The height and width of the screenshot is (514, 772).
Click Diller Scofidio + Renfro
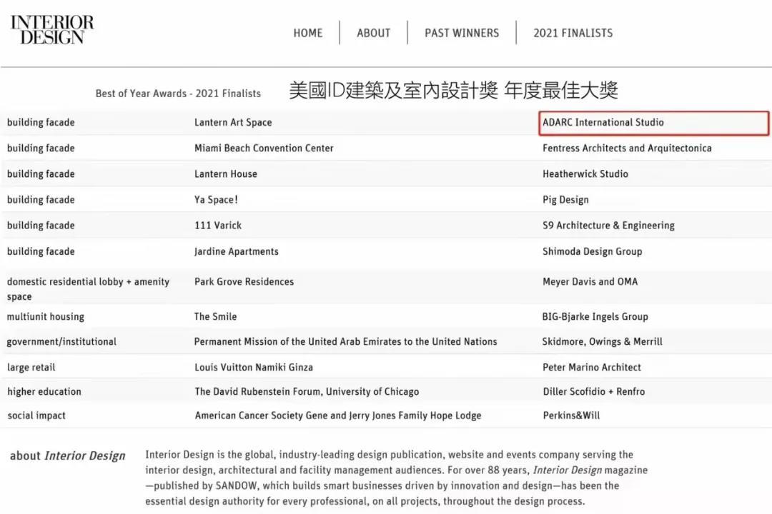point(594,391)
